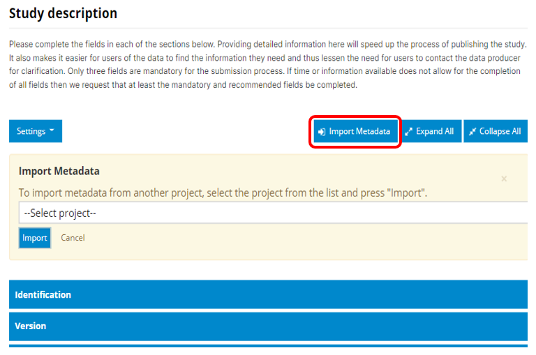Click the Import Metadata toolbar button
Viewport: 536px width, 355px height.
click(x=355, y=131)
